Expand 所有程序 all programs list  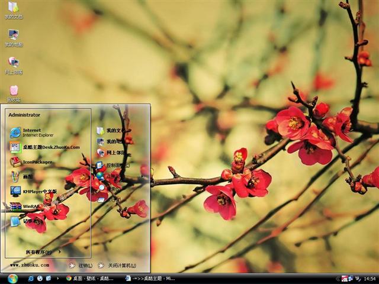[43, 252]
